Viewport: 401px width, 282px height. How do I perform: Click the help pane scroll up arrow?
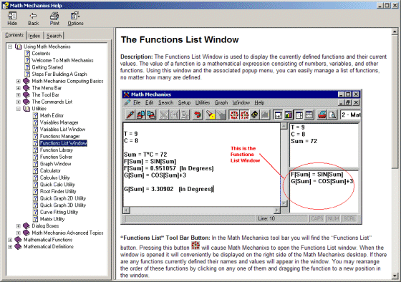point(395,32)
